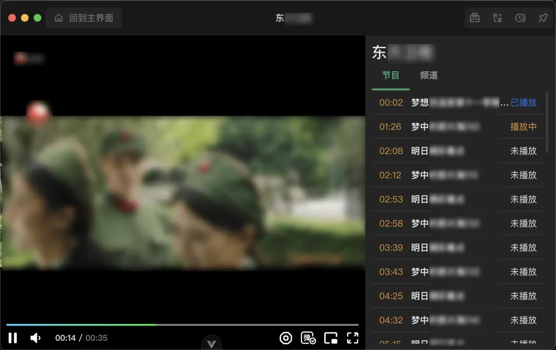The image size is (556, 350).
Task: Open the gift/activity panel
Action: point(473,18)
